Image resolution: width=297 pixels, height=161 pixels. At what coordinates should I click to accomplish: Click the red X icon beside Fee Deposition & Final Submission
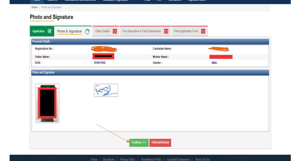coord(166,31)
